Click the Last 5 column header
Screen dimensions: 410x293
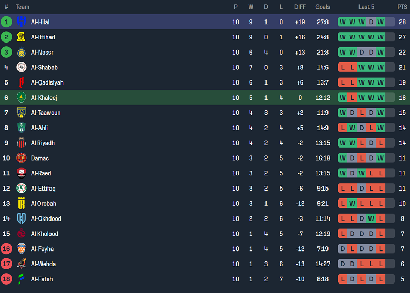coord(366,7)
